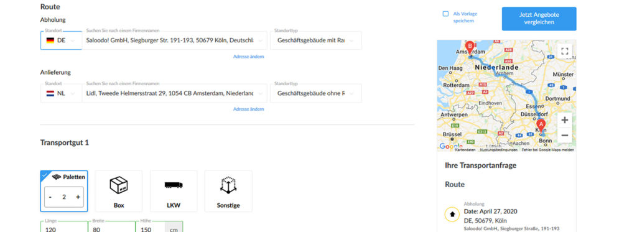Zoom in on the map
This screenshot has height=232, width=637.
564,120
